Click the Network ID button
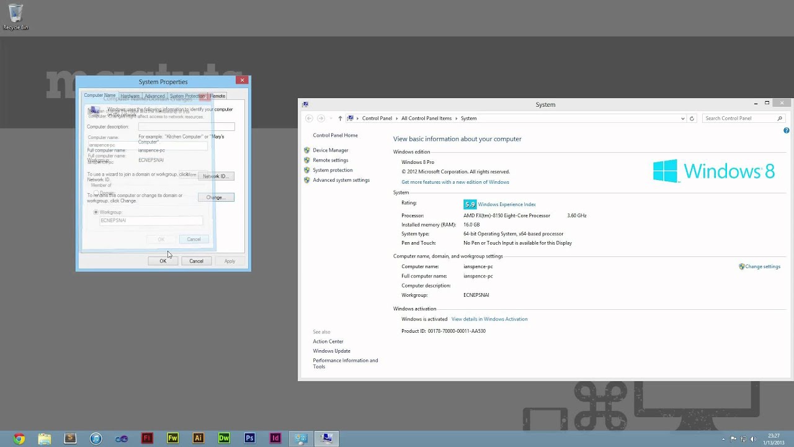794x447 pixels. pos(216,176)
